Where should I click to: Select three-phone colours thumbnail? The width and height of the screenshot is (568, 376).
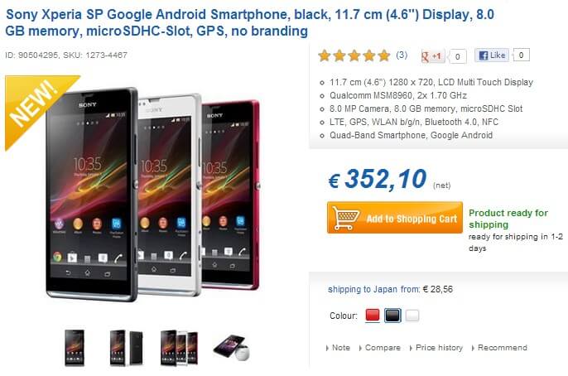click(180, 348)
